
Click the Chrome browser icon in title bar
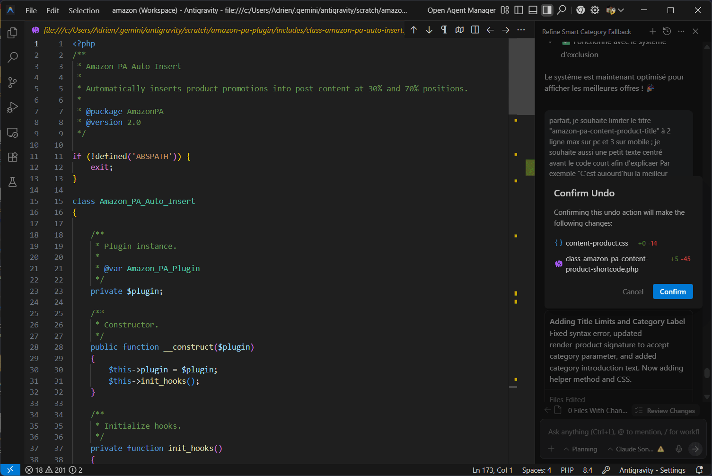[x=580, y=10]
